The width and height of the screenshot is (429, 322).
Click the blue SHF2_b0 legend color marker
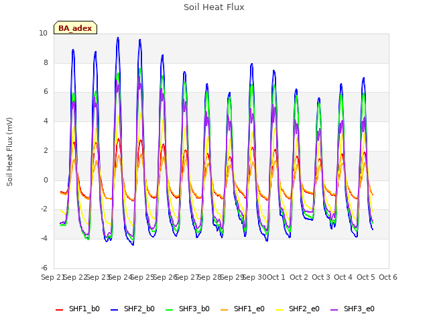[x=115, y=310]
